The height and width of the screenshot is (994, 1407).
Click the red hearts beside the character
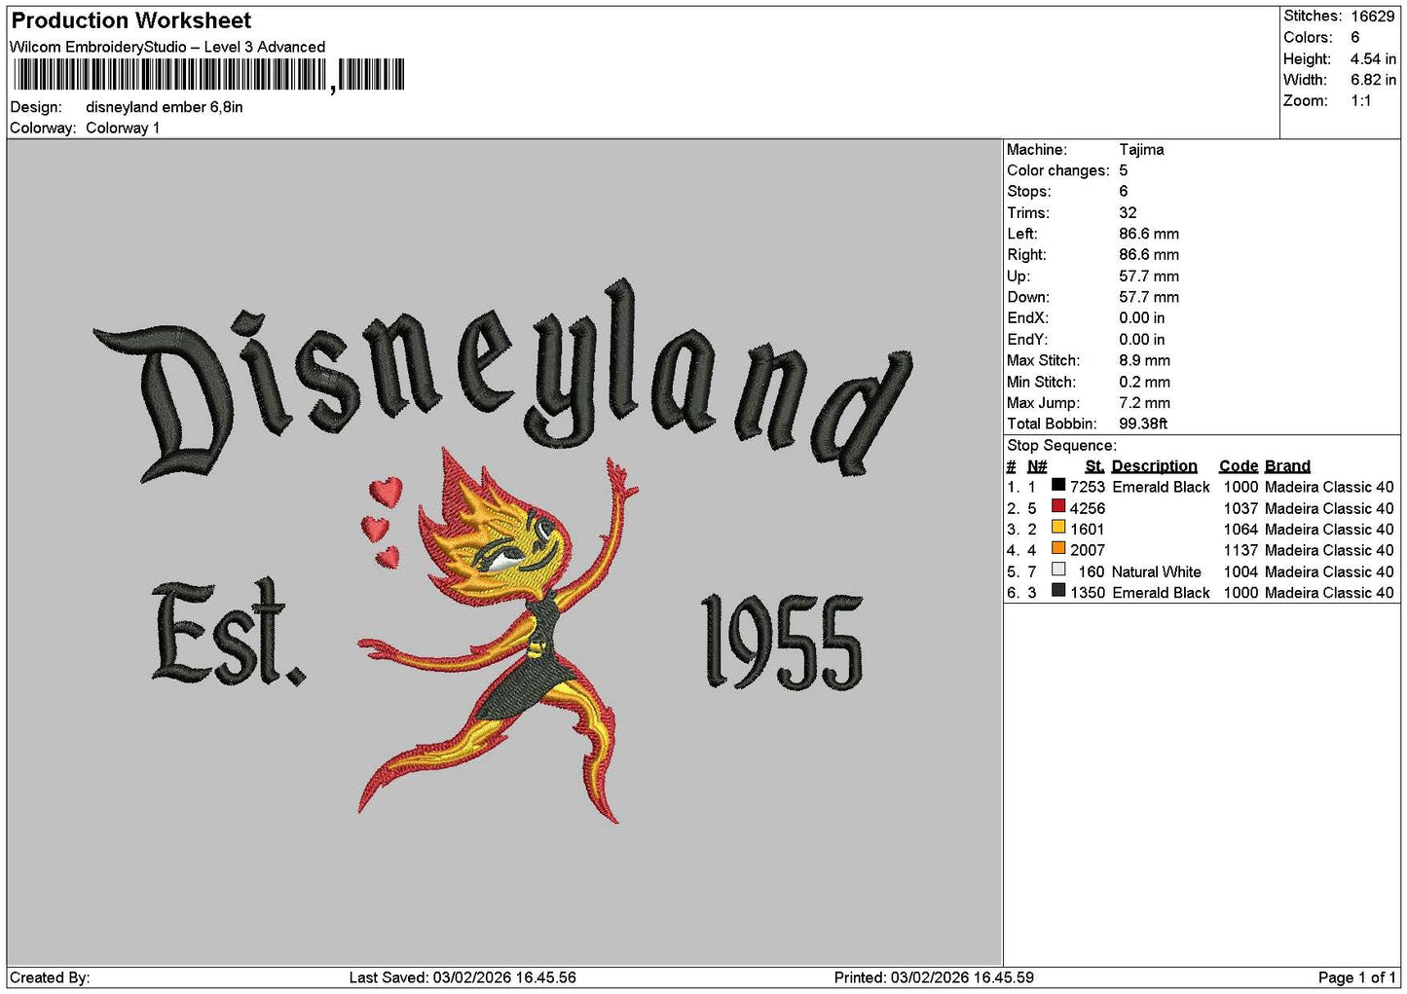(x=383, y=522)
